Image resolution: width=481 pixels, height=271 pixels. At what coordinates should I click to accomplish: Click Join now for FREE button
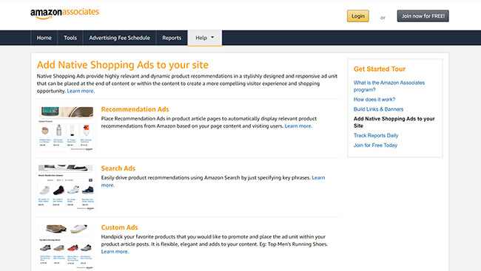click(423, 16)
